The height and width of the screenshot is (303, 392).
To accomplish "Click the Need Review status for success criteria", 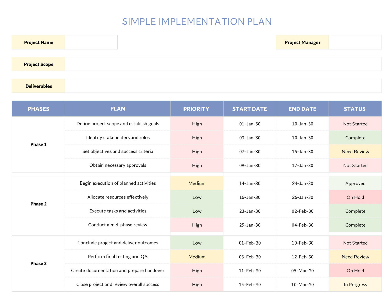I will pos(355,151).
